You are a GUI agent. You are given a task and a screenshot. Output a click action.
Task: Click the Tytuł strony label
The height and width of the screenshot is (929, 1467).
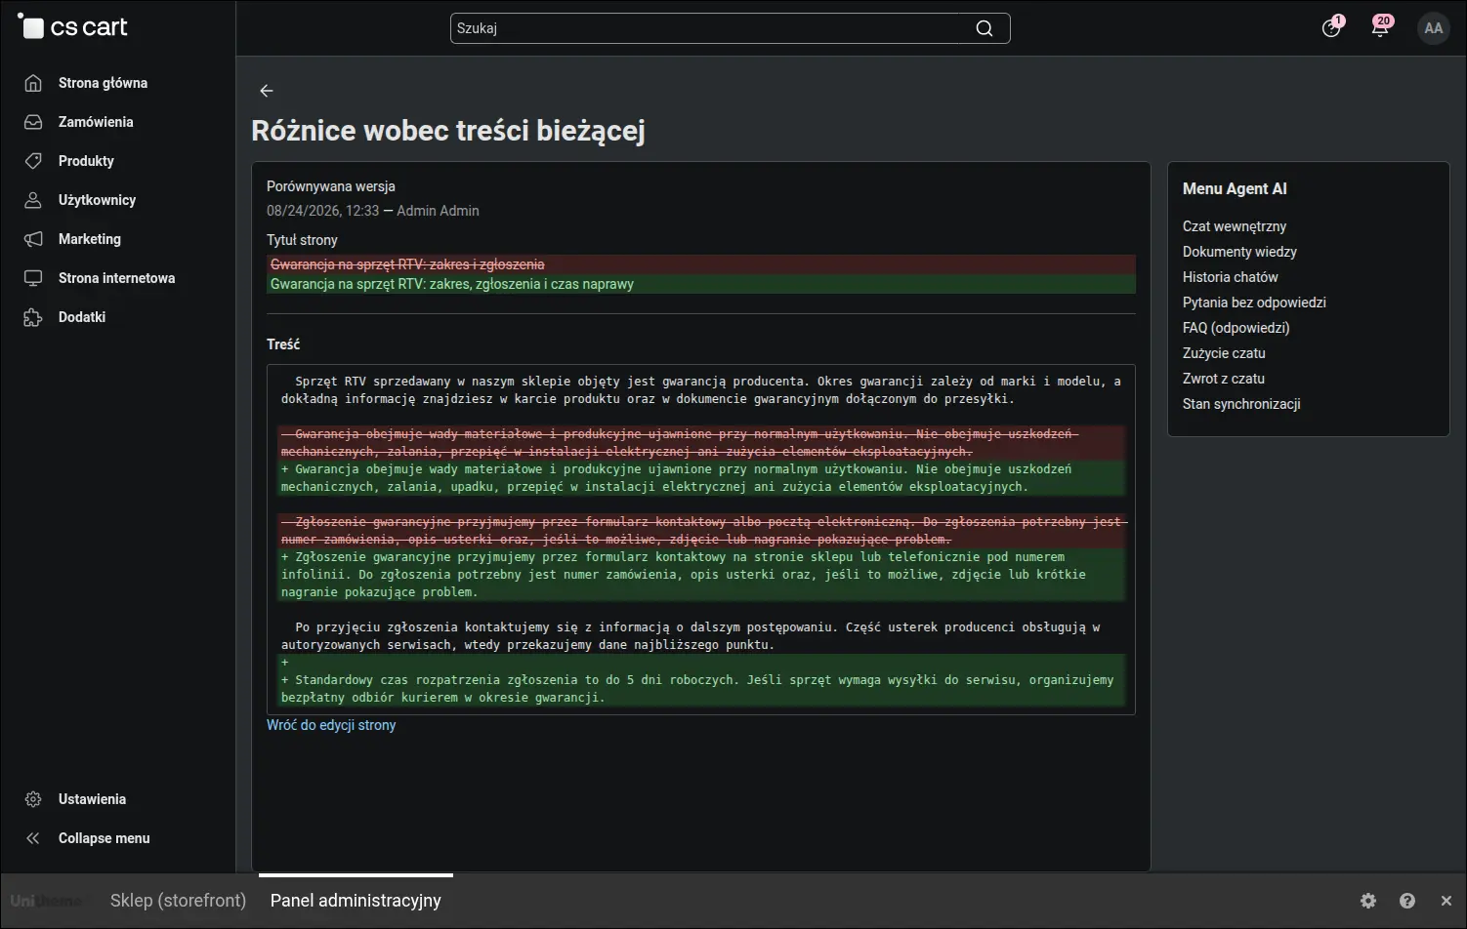302,240
